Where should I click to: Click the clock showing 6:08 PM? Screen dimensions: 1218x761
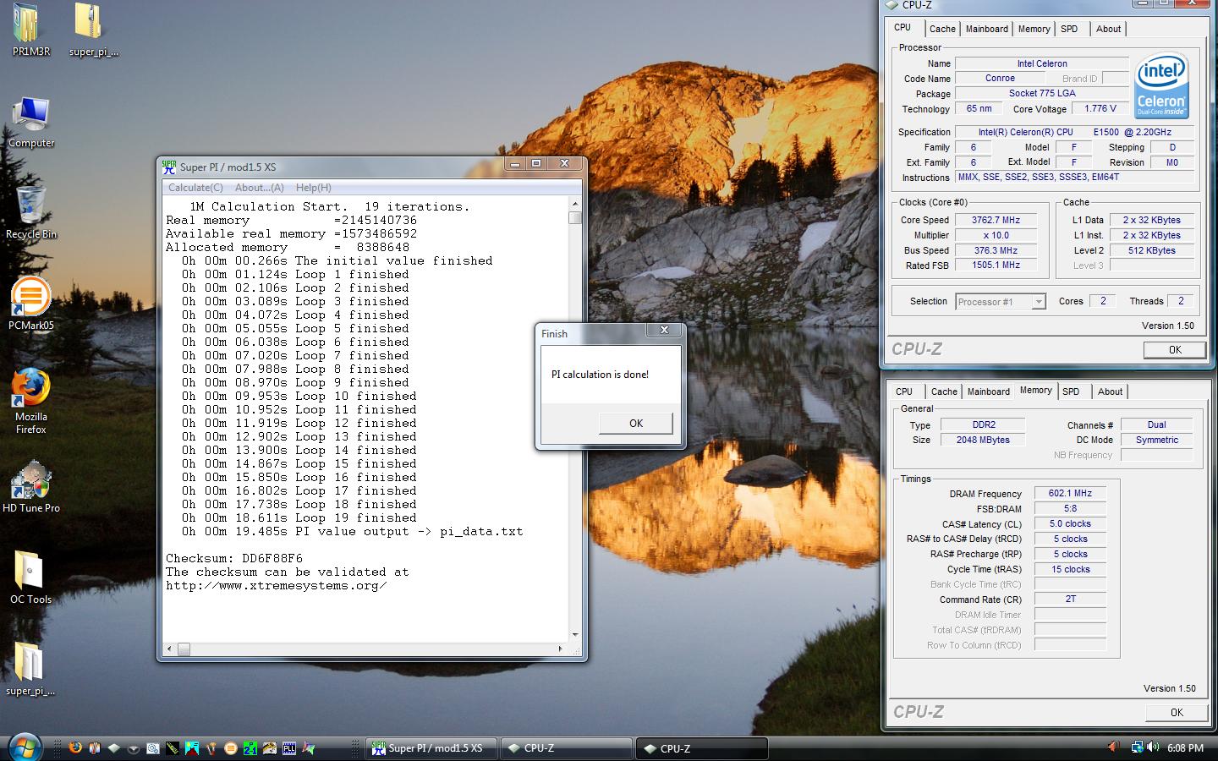coord(1185,748)
